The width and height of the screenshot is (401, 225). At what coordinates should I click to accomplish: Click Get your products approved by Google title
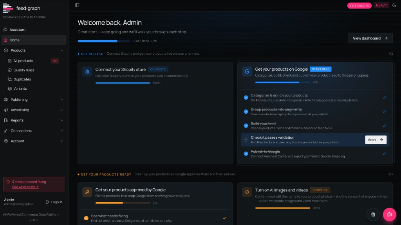point(130,190)
